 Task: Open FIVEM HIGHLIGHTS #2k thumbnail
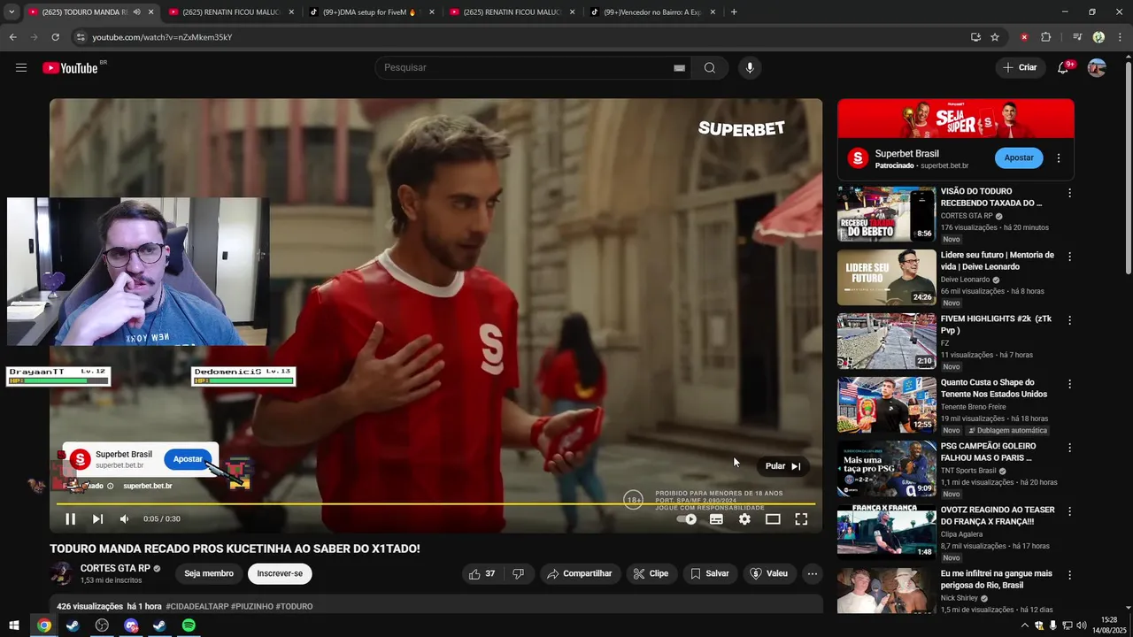click(x=886, y=342)
